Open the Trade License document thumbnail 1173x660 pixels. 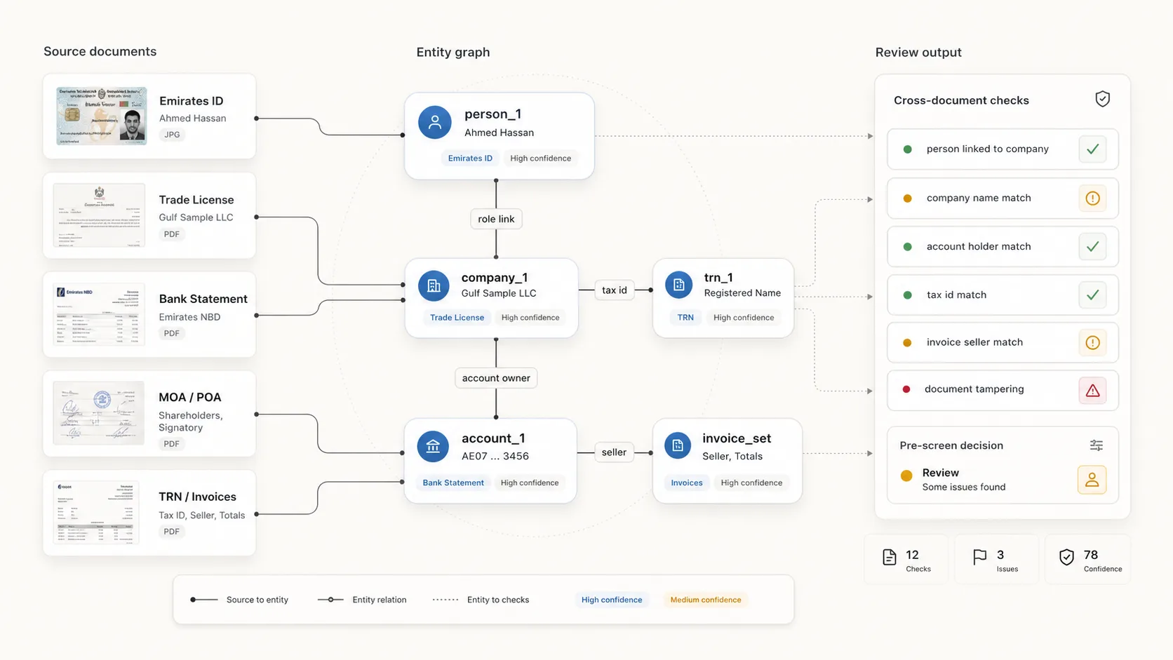click(99, 215)
